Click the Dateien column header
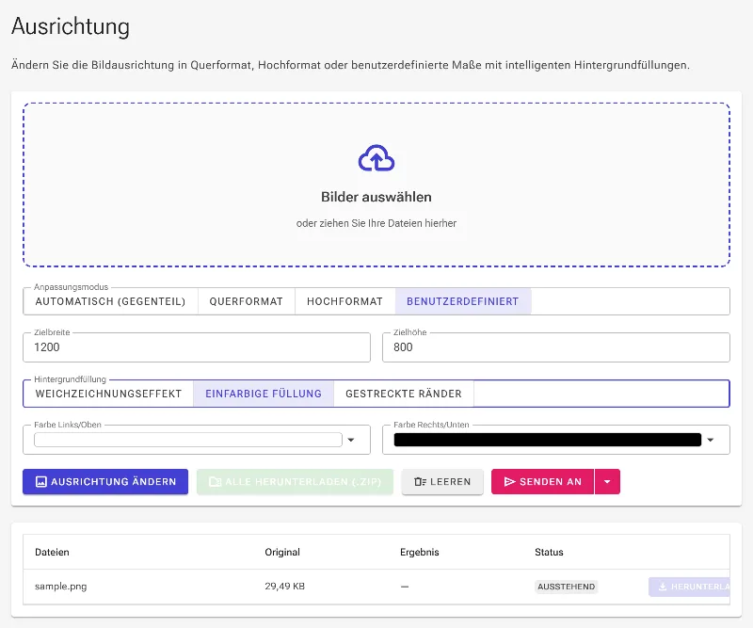 tap(52, 552)
